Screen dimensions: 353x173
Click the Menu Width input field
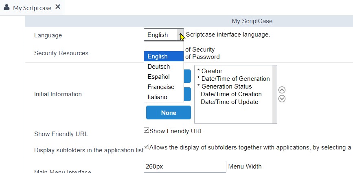(184, 167)
